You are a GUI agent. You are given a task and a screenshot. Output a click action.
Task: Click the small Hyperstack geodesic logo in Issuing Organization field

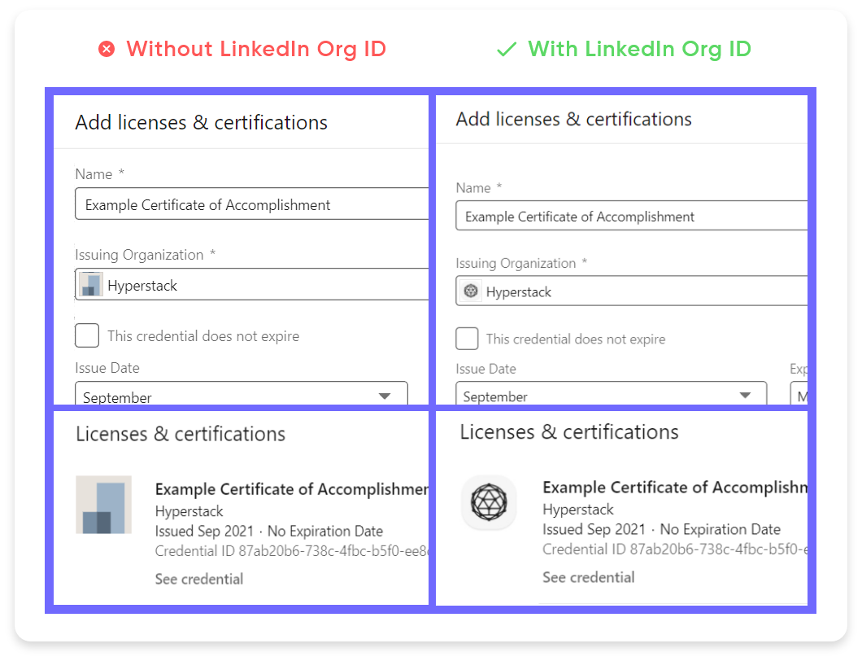pyautogui.click(x=470, y=291)
